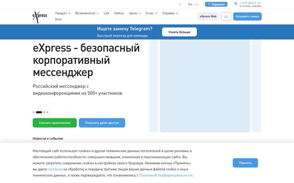Click the Поддержка support button
Screen dimensions: 294x183
[x=216, y=4]
